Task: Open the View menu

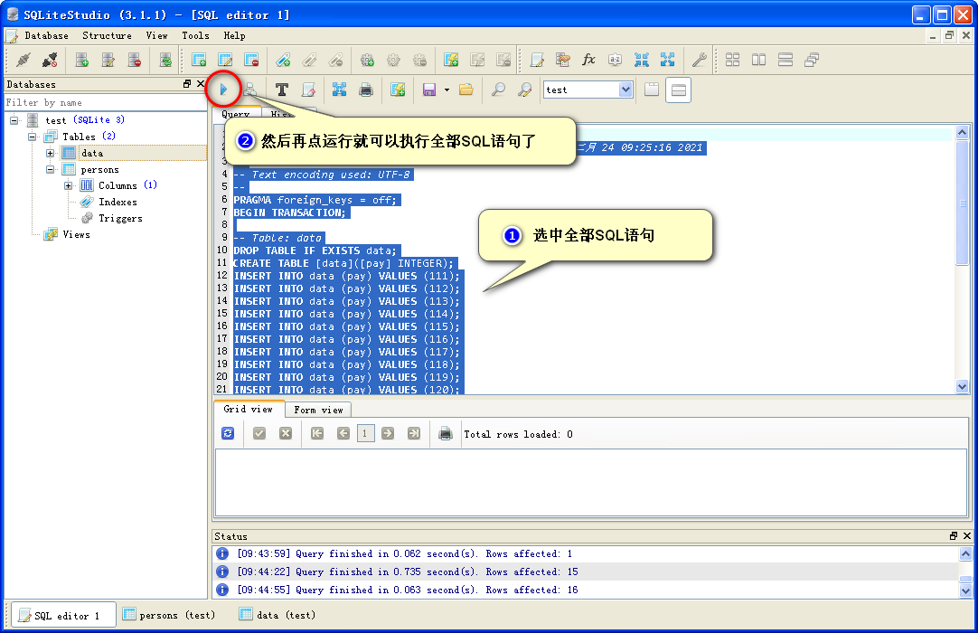Action: coord(156,35)
